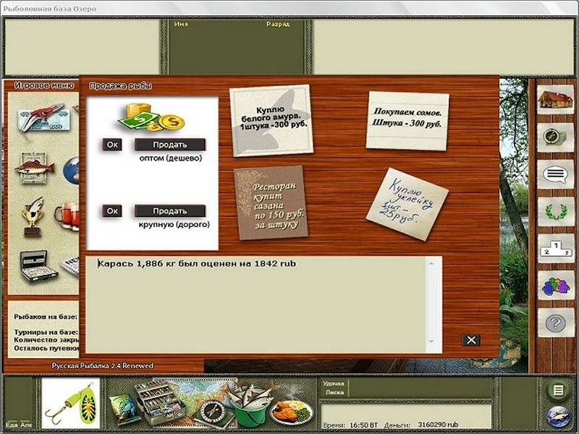Click Ok next to wholesale sell button
Viewport: 579px width, 434px height.
pyautogui.click(x=112, y=145)
